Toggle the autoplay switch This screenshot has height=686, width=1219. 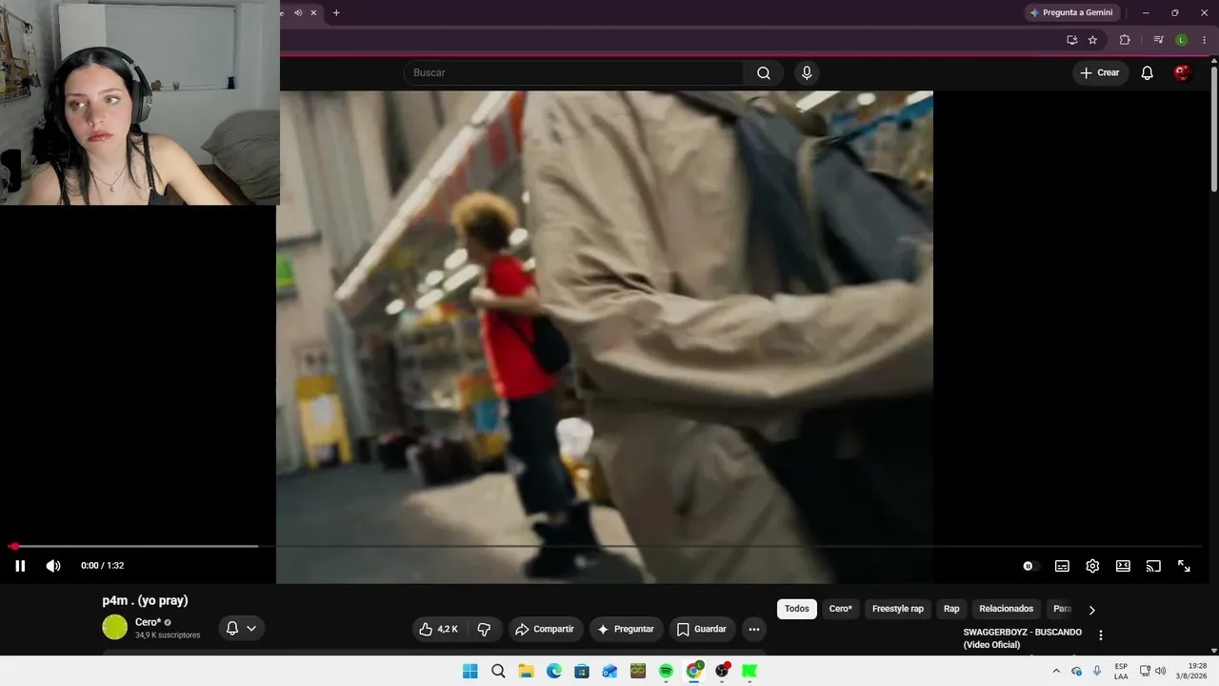tap(1029, 566)
